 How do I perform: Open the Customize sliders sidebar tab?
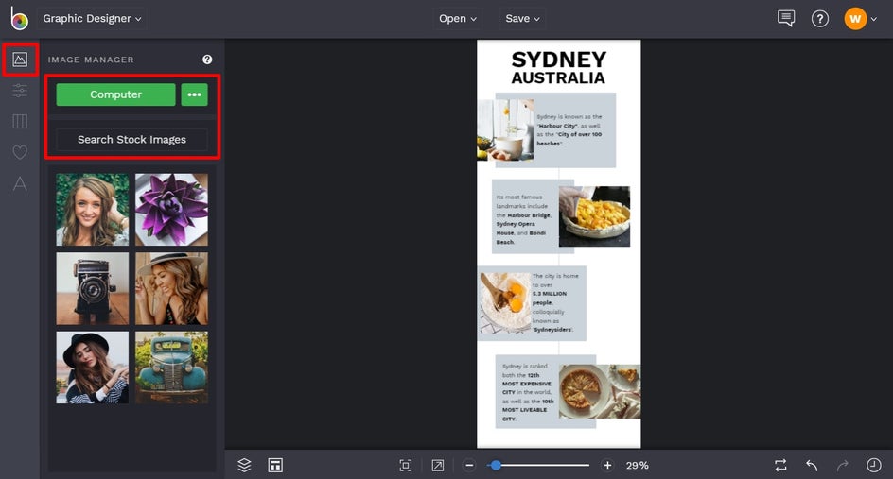20,91
